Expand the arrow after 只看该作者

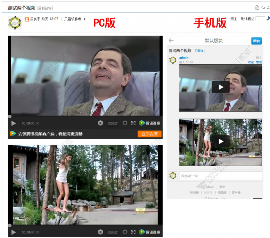pyautogui.click(x=85, y=19)
